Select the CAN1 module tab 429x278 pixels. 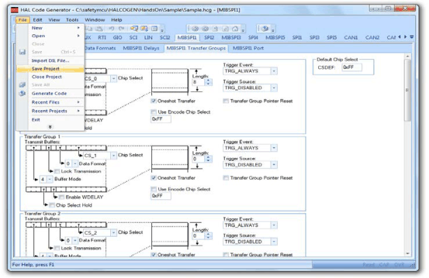point(351,38)
